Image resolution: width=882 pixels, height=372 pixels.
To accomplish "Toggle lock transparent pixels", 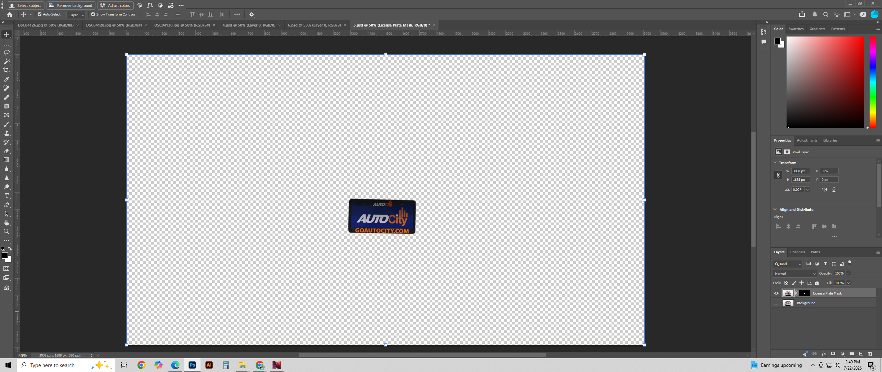I will pyautogui.click(x=786, y=283).
